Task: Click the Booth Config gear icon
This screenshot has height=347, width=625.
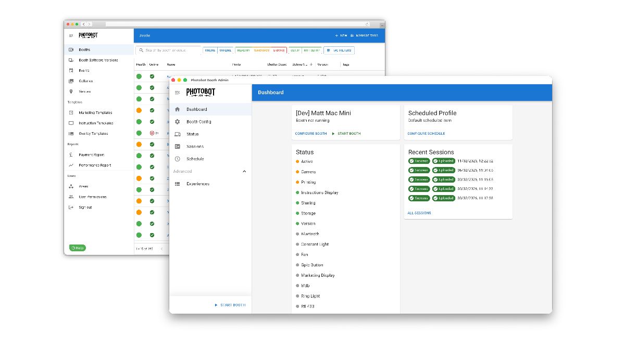Action: pyautogui.click(x=178, y=122)
